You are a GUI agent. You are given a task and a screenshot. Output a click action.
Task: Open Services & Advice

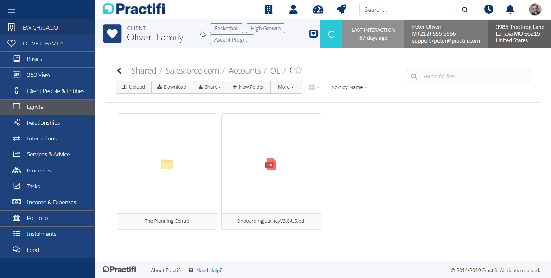47,154
